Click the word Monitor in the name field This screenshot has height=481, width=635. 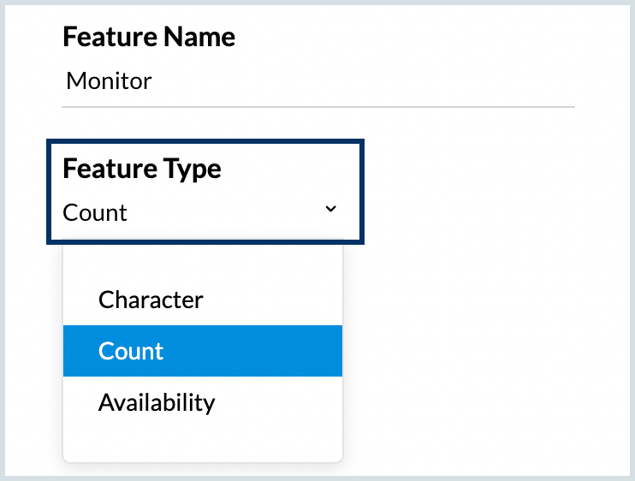pos(109,82)
